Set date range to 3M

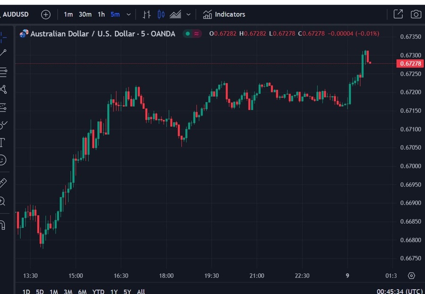(68, 292)
